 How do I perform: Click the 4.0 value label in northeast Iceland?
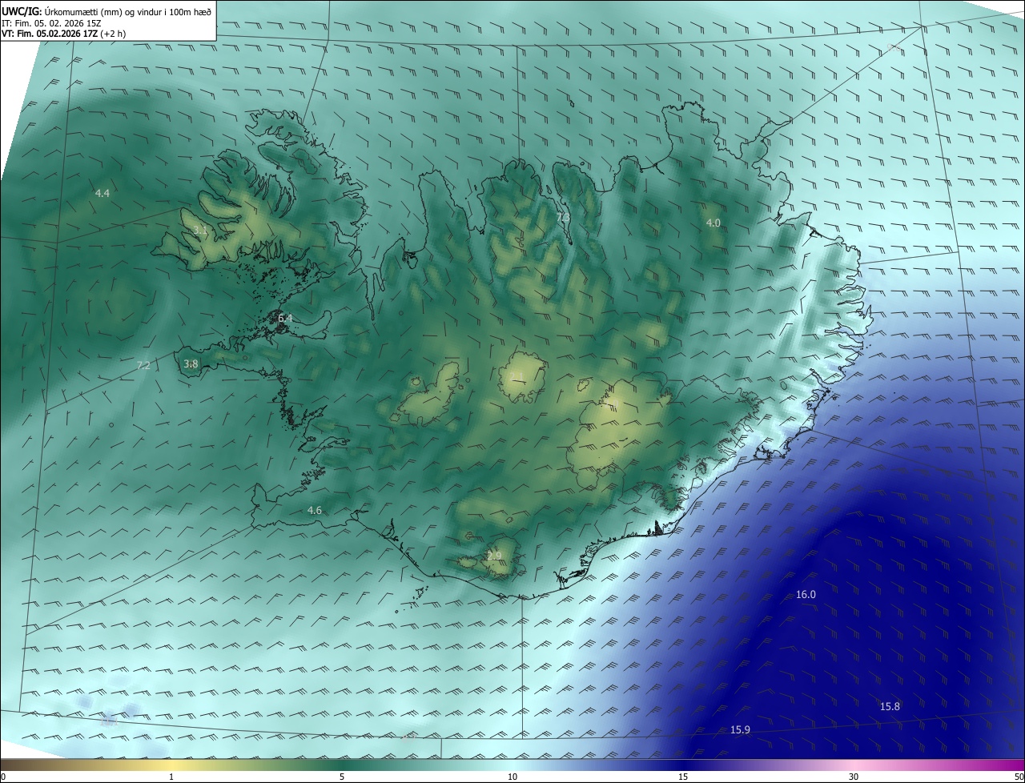pyautogui.click(x=713, y=223)
